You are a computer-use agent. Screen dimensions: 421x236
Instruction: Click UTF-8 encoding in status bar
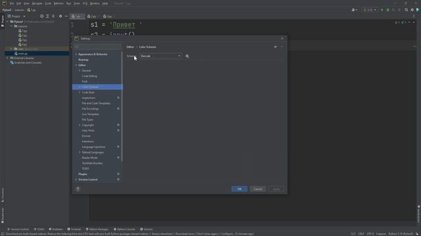pyautogui.click(x=370, y=234)
